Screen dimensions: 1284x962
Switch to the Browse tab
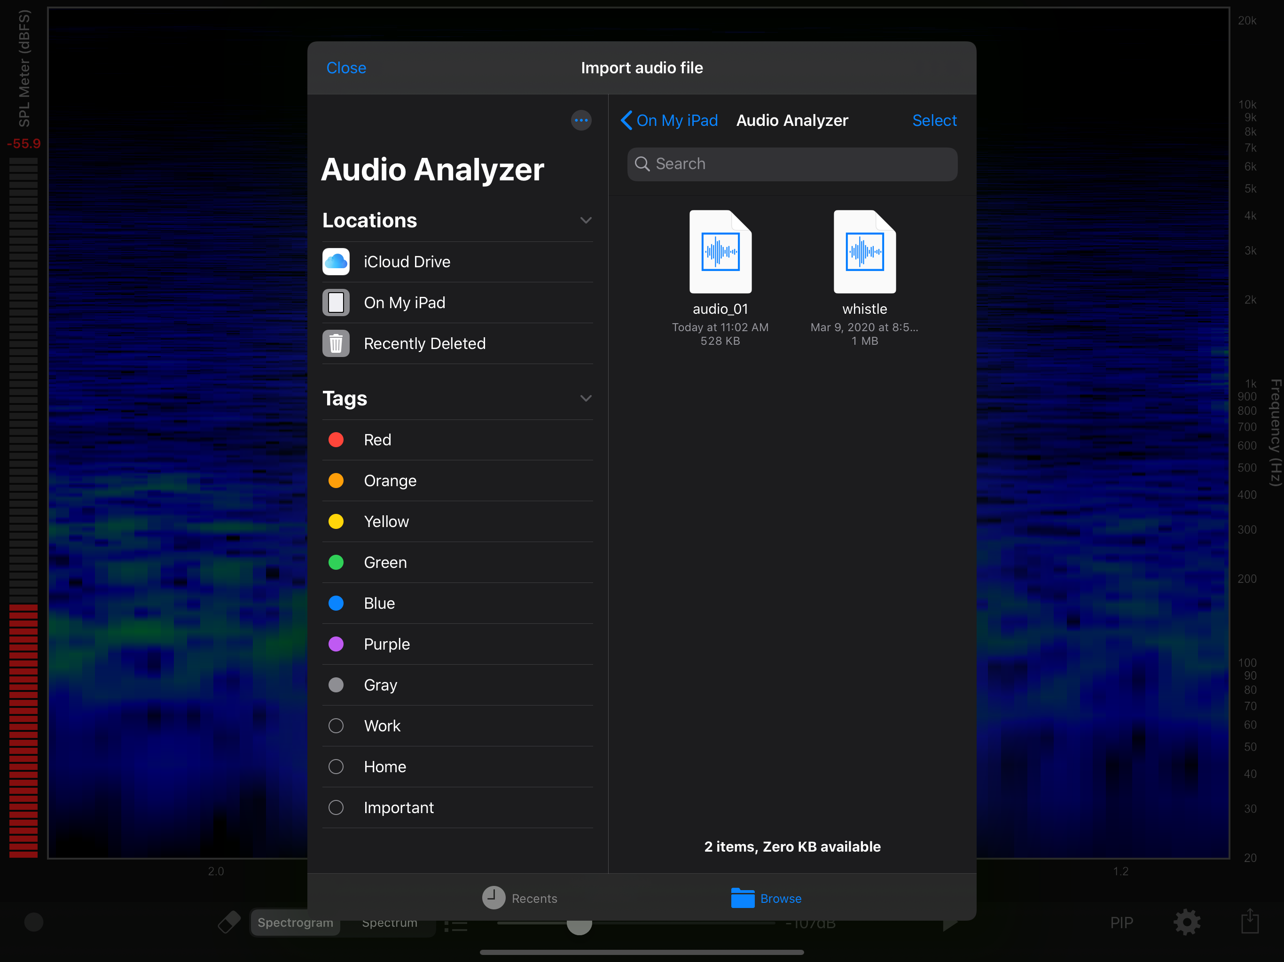click(766, 898)
